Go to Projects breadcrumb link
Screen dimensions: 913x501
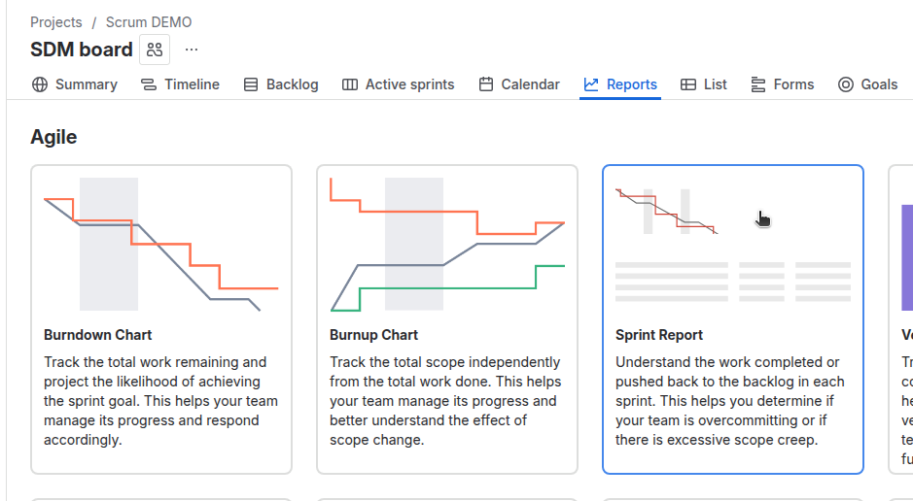[x=56, y=22]
